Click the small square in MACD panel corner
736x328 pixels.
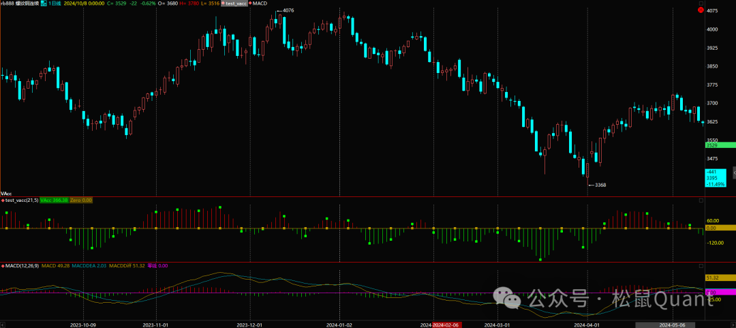701,266
